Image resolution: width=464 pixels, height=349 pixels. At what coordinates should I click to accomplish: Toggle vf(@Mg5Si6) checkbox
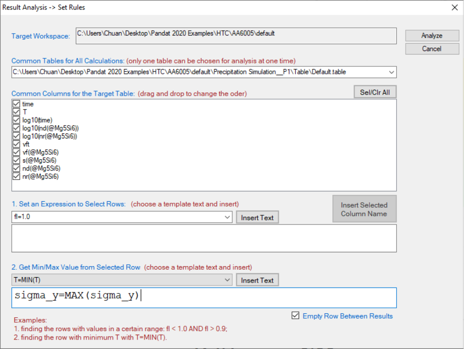(16, 152)
